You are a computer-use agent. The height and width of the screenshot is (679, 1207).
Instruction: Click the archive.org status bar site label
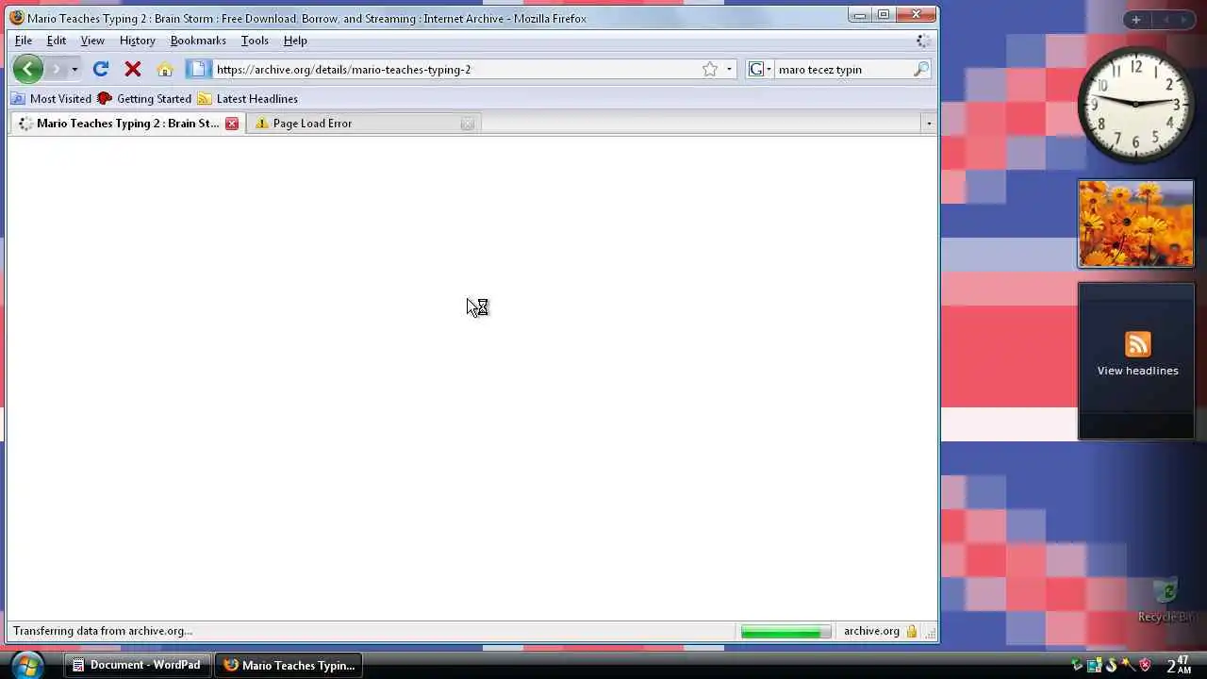(x=871, y=632)
